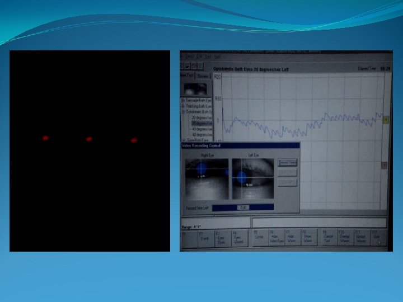Expand the Saccade-Both Eyes tree node
Screen dimensions: 403x302
(183, 100)
